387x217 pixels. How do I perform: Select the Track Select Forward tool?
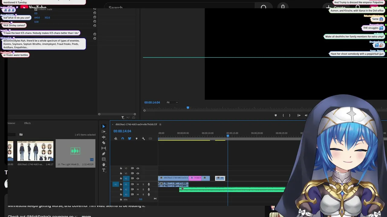[103, 132]
